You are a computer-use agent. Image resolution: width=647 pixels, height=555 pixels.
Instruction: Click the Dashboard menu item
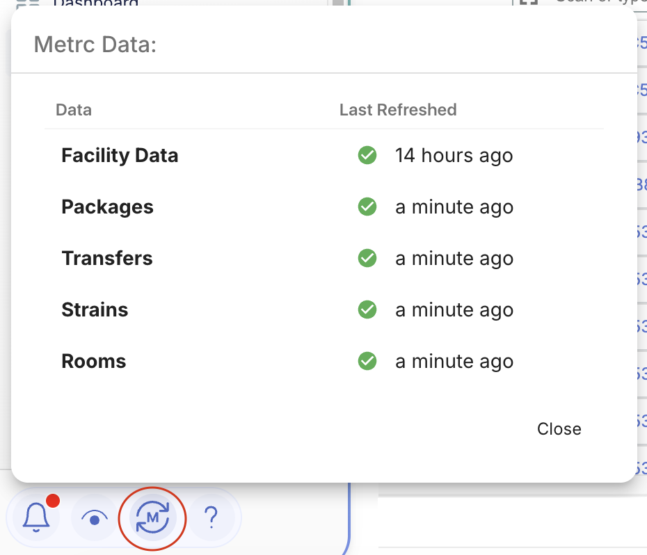(x=96, y=3)
